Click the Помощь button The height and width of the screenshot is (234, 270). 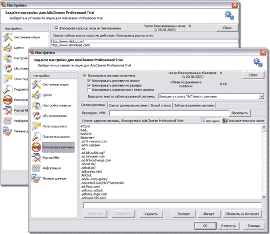coord(254,226)
